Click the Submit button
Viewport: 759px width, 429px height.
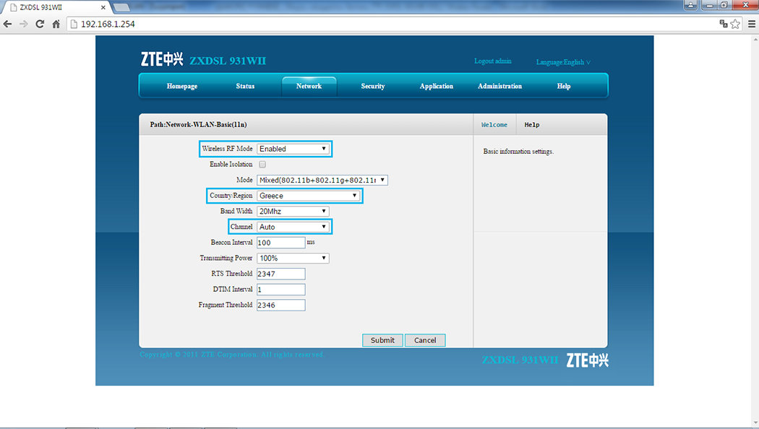(382, 340)
